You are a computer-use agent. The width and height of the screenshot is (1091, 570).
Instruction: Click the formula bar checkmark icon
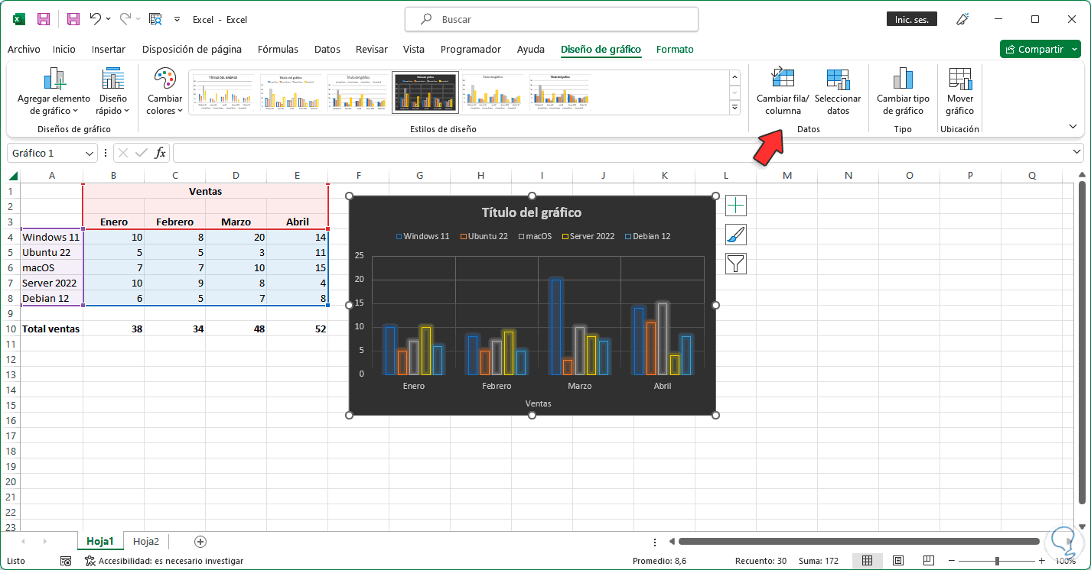tap(142, 153)
